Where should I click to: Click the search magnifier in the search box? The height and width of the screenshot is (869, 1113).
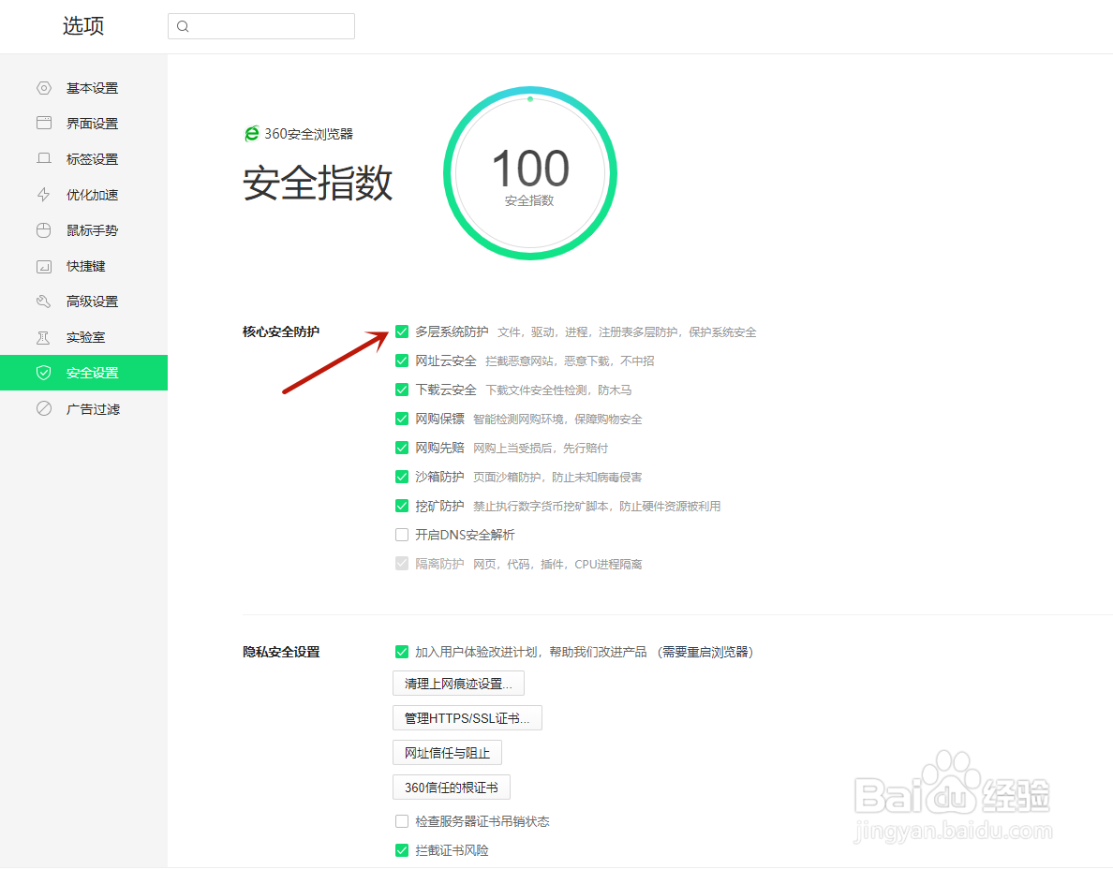point(183,26)
